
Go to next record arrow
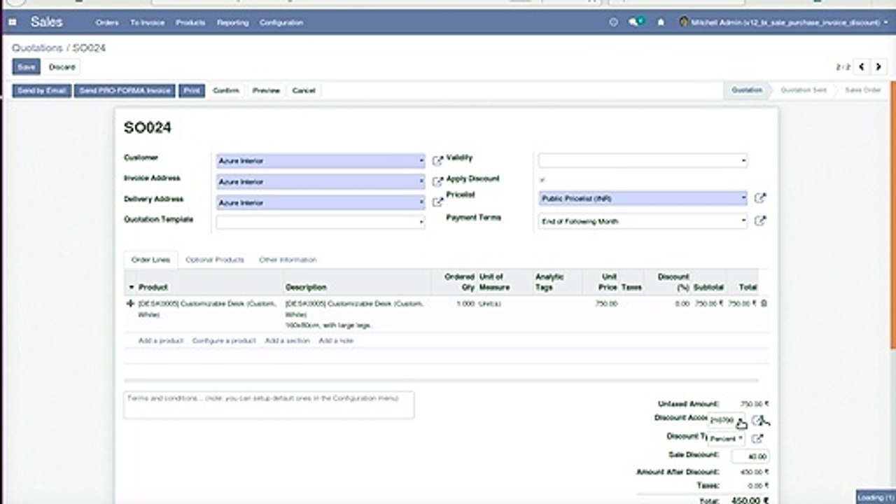tap(878, 67)
